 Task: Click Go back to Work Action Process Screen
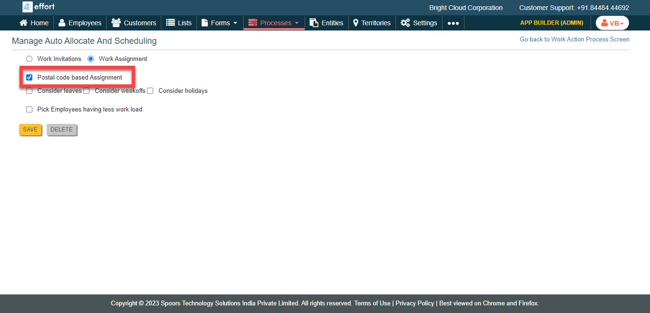[574, 40]
